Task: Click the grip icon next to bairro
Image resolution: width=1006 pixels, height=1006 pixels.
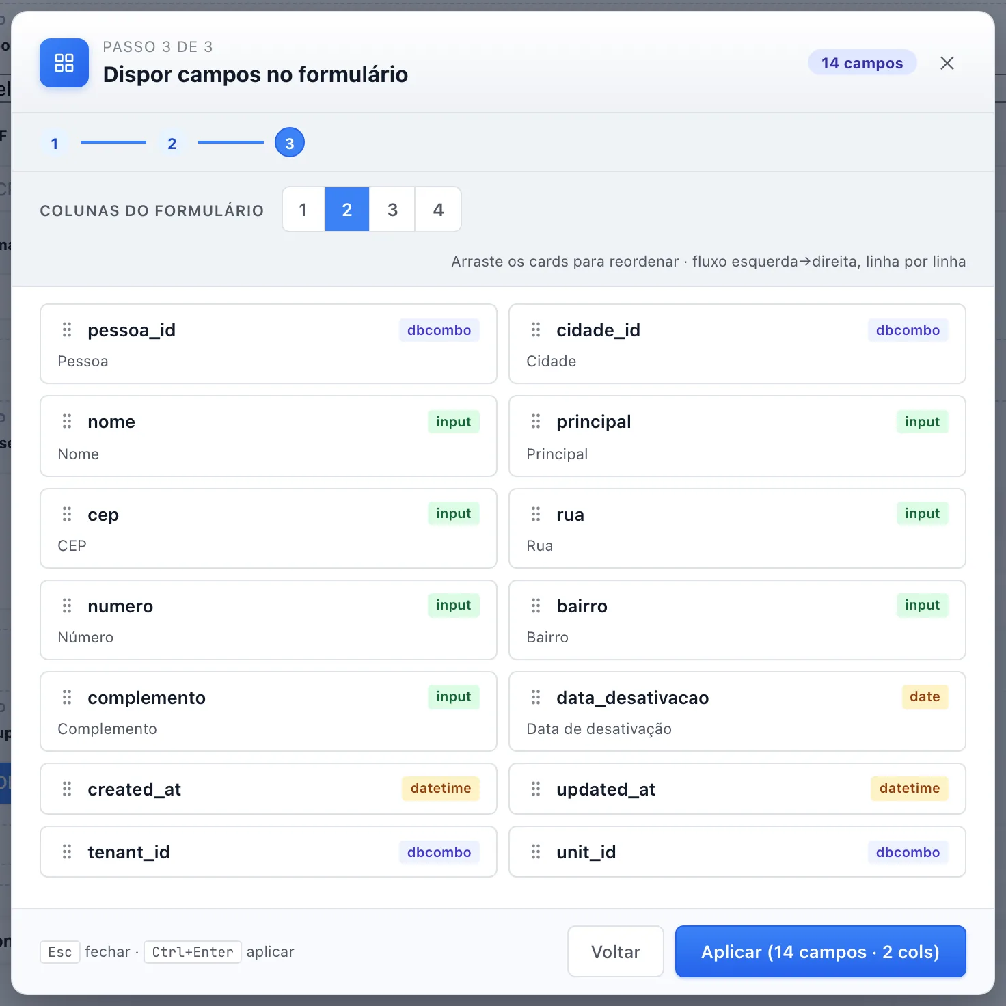Action: click(x=536, y=606)
